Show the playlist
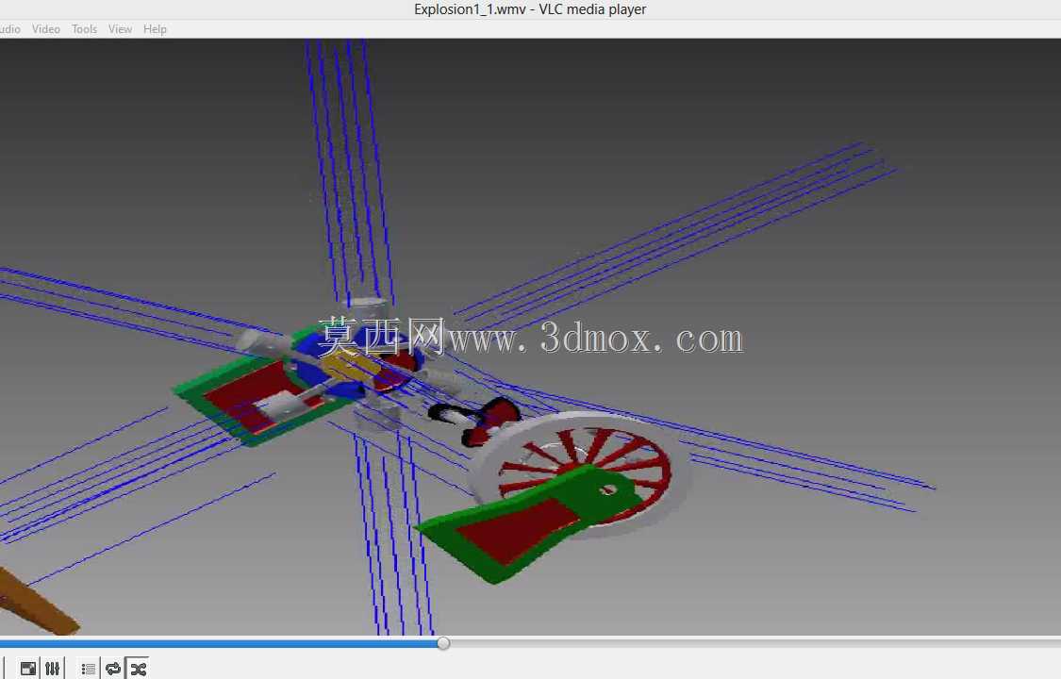Screen dimensions: 1061x679 click(x=88, y=669)
